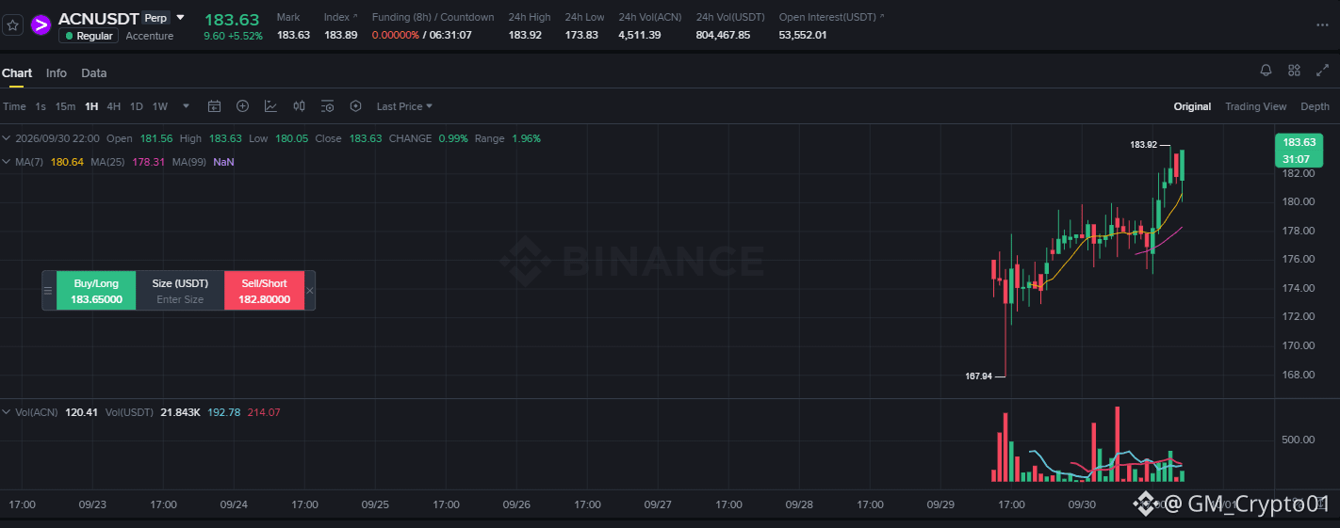Click the Buy/Long 183.65000 button

96,291
